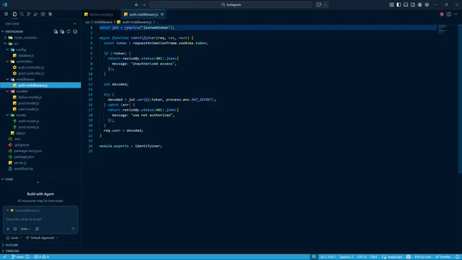Open the Accounts icon in title bar
Viewport: 462px width, 260px height.
[x=420, y=5]
